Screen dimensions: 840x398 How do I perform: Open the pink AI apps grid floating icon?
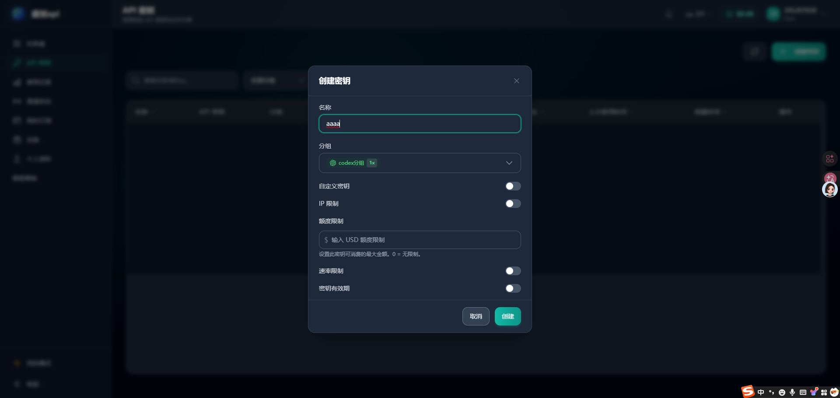tap(830, 159)
